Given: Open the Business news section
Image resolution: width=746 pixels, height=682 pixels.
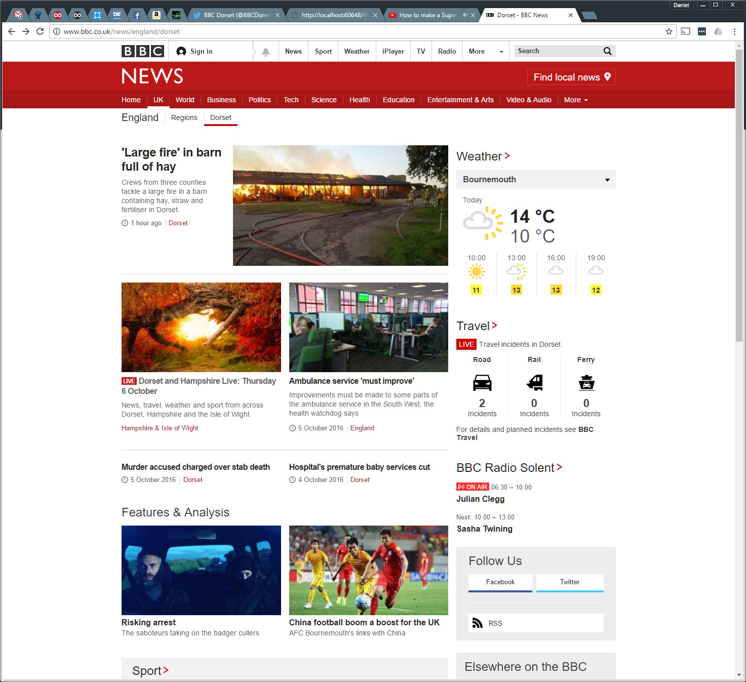Looking at the screenshot, I should coord(221,100).
